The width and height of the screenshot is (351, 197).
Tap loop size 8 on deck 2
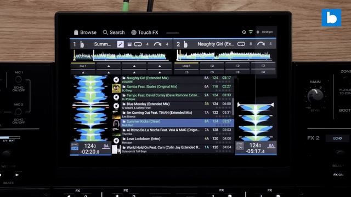(251, 44)
